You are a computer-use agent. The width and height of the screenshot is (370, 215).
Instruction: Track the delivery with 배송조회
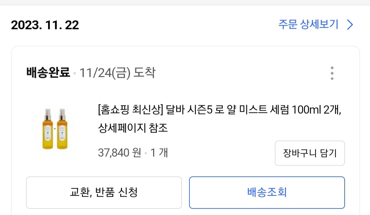point(267,192)
